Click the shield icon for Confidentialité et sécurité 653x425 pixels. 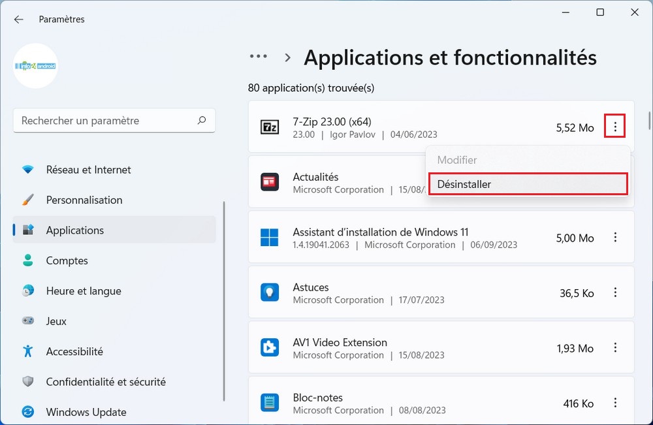coord(28,381)
